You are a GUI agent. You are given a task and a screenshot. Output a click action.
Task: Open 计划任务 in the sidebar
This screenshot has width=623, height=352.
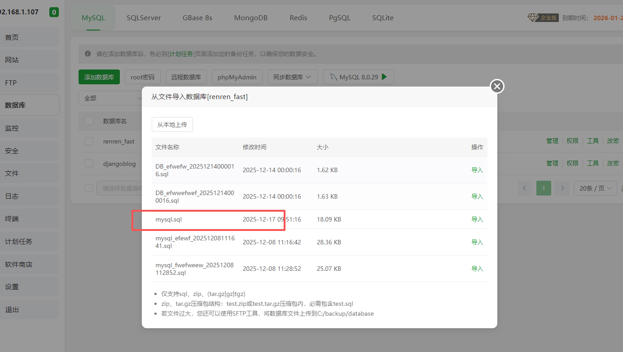pos(19,241)
